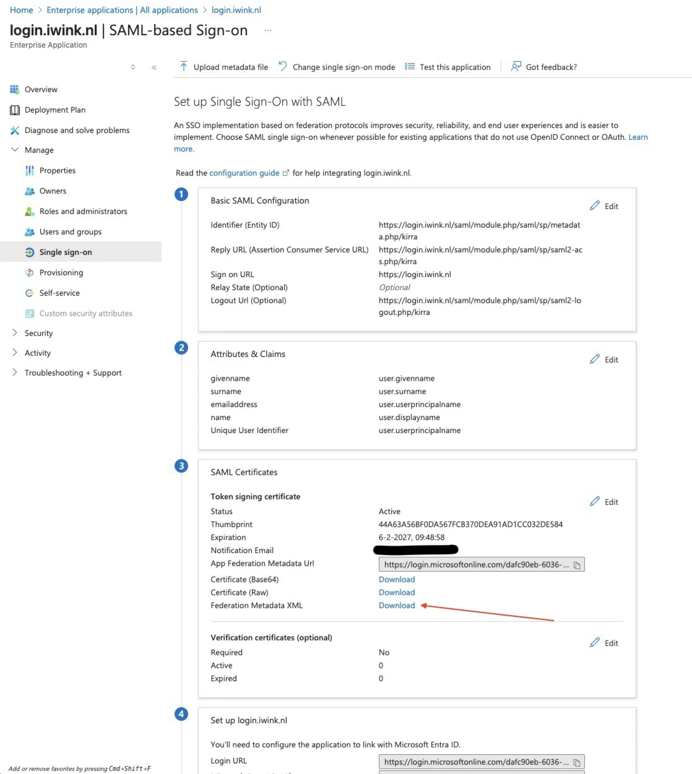Image resolution: width=692 pixels, height=774 pixels.
Task: Click the Got feedback person icon
Action: click(x=516, y=67)
